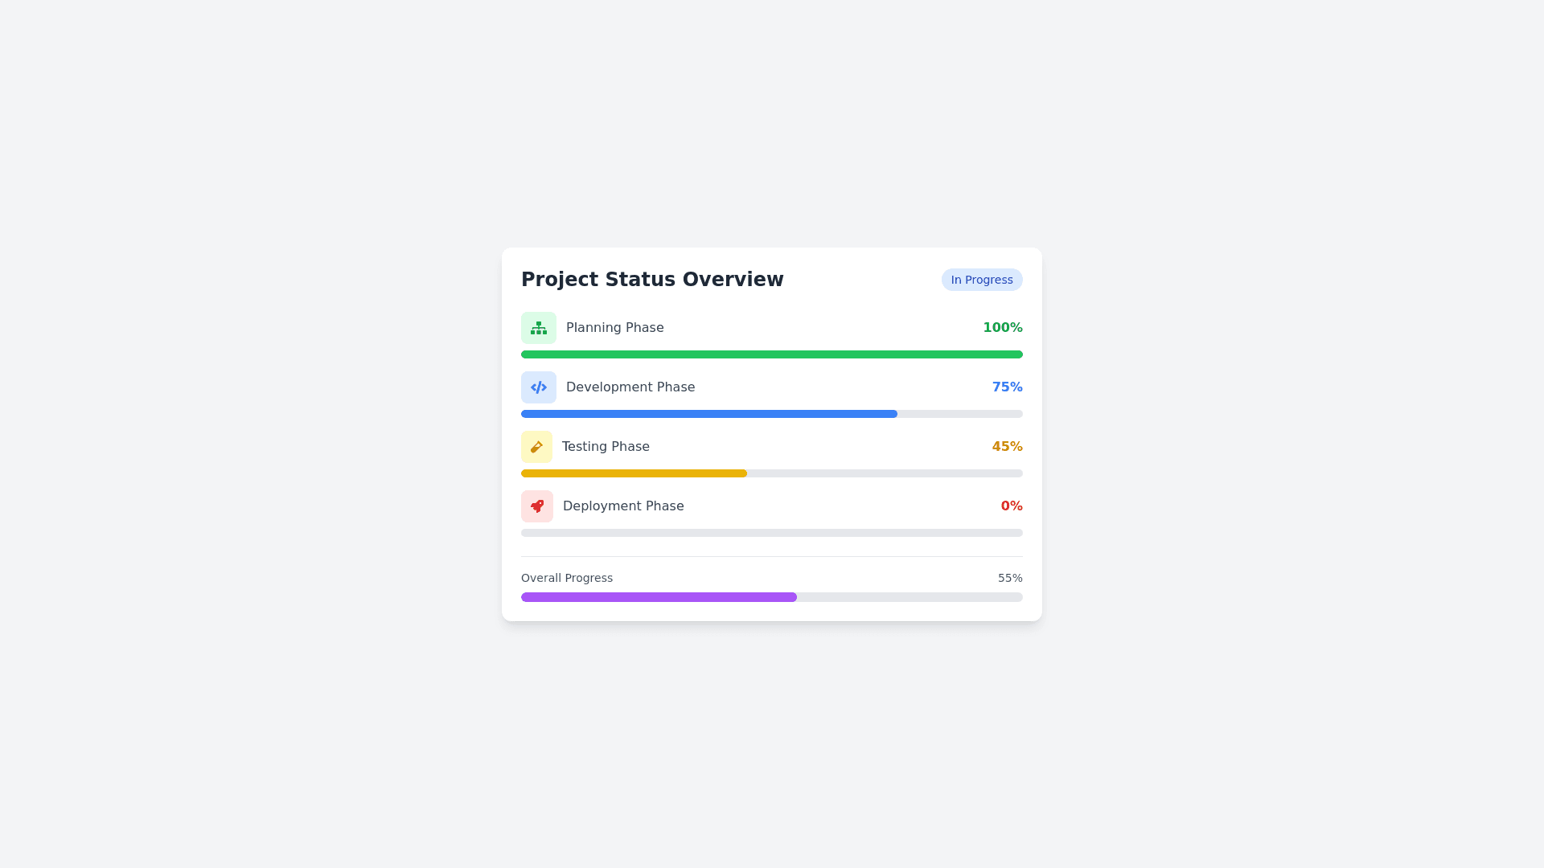The height and width of the screenshot is (868, 1544).
Task: Click the Development Phase code icon
Action: coord(539,387)
